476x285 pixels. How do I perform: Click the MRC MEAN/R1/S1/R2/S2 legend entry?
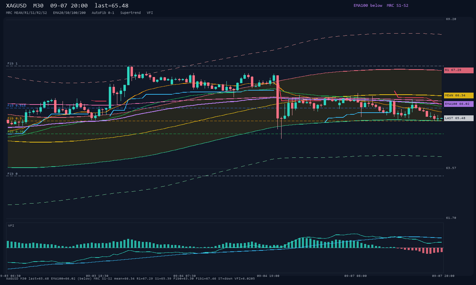pos(27,13)
